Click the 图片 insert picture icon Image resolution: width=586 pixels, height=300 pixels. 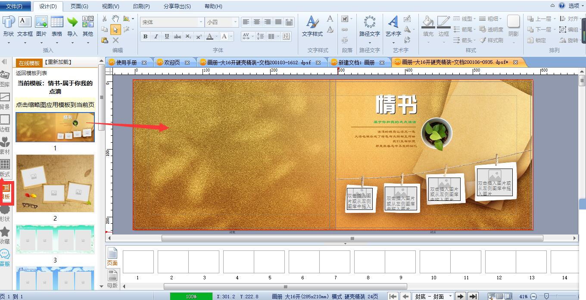click(x=41, y=27)
